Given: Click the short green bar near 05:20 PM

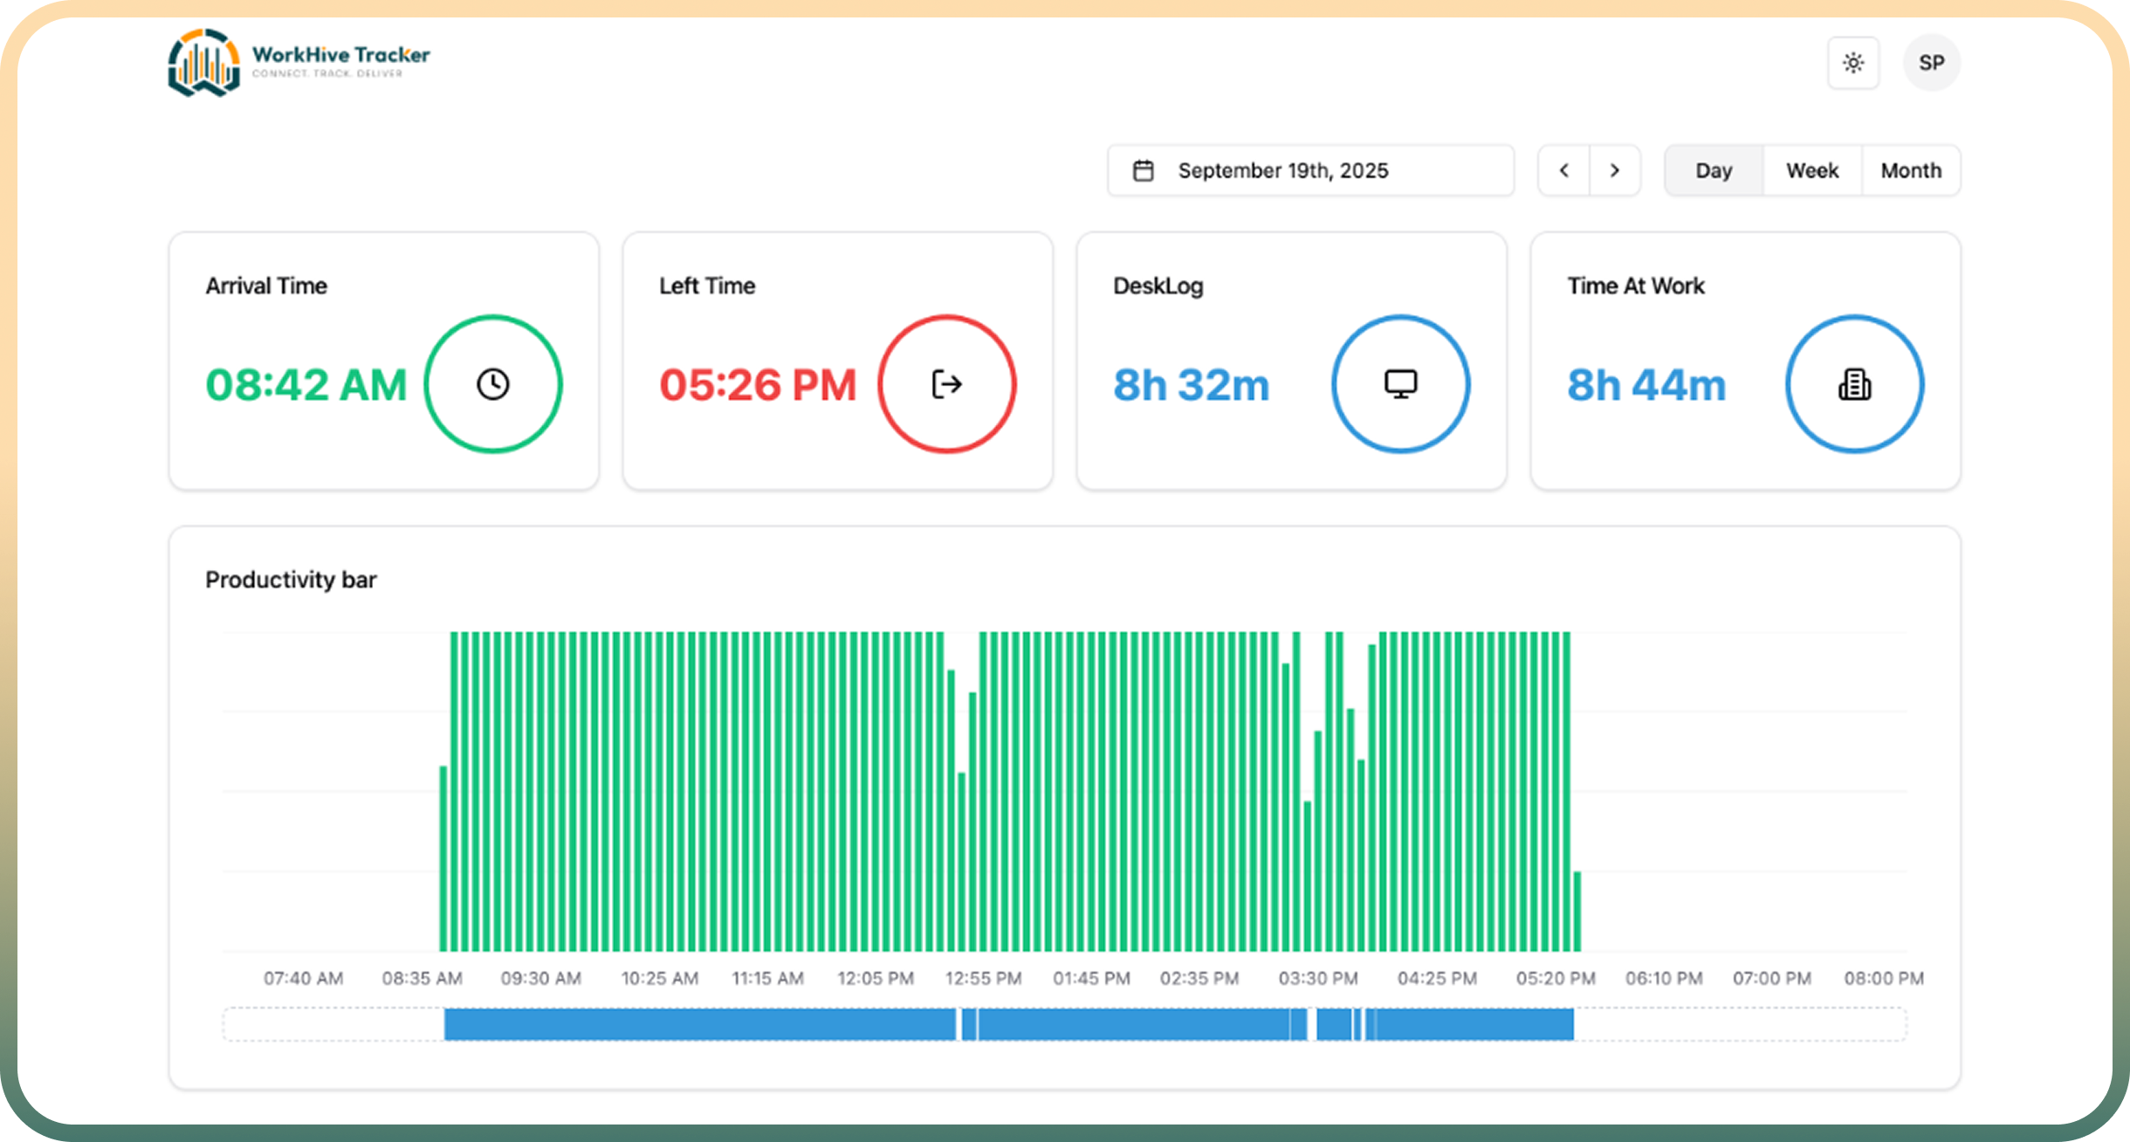Looking at the screenshot, I should pyautogui.click(x=1577, y=911).
